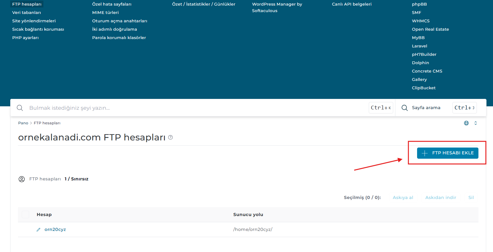Click the Askıya al action link

tap(403, 197)
